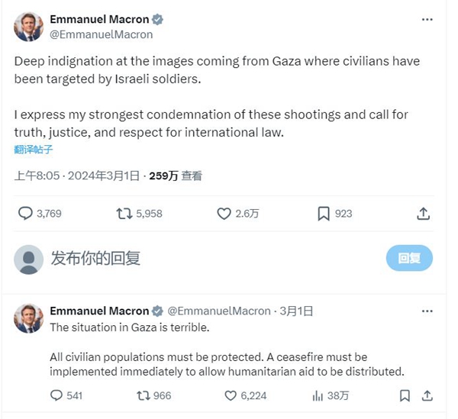Screen dimensions: 458x419
Task: Like the second tweet with 6,224 likes
Action: 231,395
